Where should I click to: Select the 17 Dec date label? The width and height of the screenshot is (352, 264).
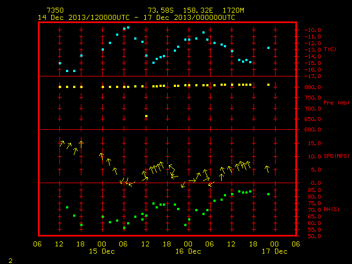(274, 251)
